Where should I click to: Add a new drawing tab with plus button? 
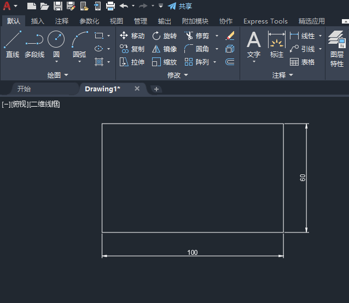pos(156,89)
